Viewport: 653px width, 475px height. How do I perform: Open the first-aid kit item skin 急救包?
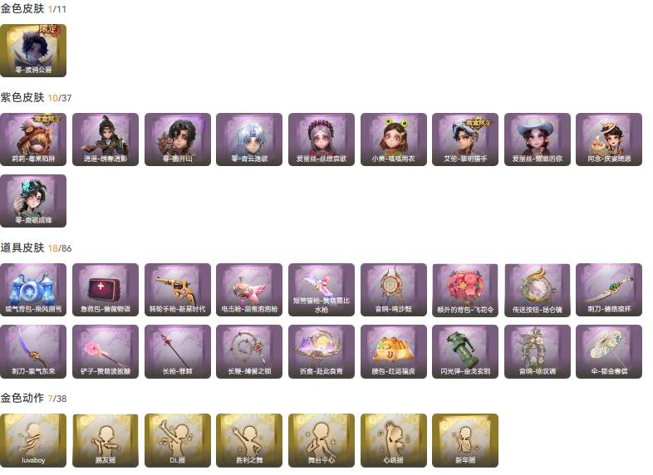pos(106,290)
